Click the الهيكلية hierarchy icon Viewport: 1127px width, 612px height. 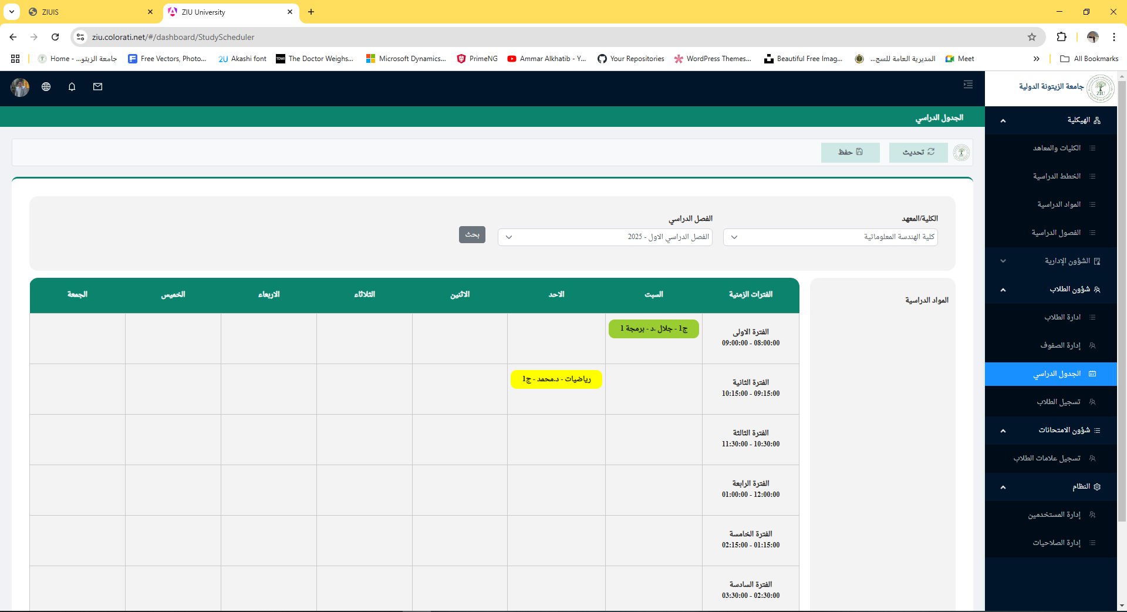(1097, 120)
